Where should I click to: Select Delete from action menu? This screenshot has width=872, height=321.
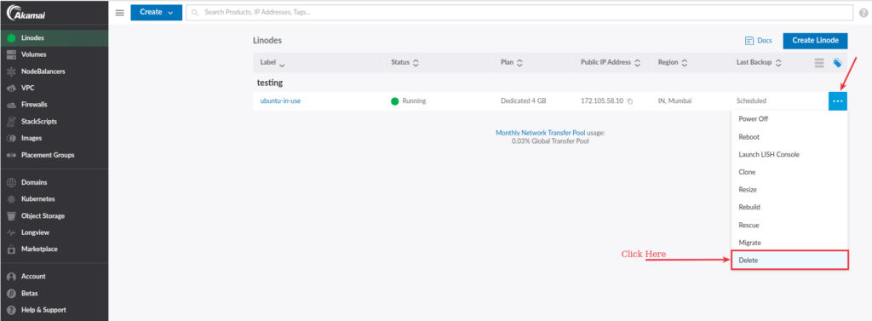point(789,261)
